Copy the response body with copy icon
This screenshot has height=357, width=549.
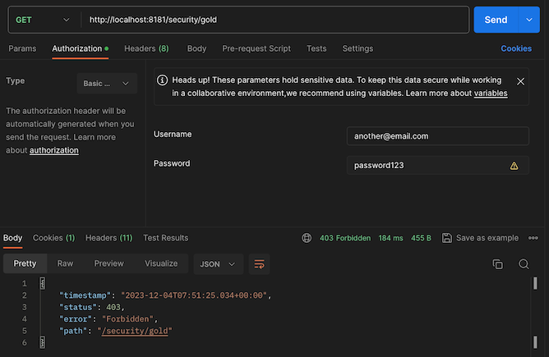[498, 264]
